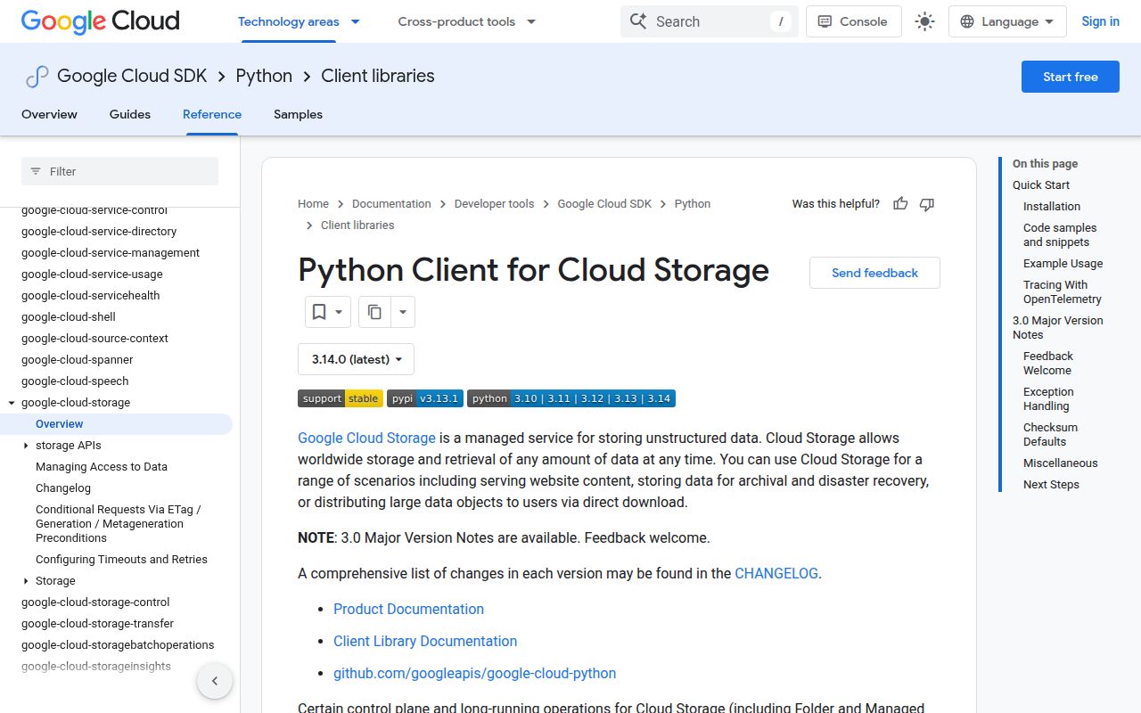Open the 3.14.0 (latest) version dropdown

[356, 359]
